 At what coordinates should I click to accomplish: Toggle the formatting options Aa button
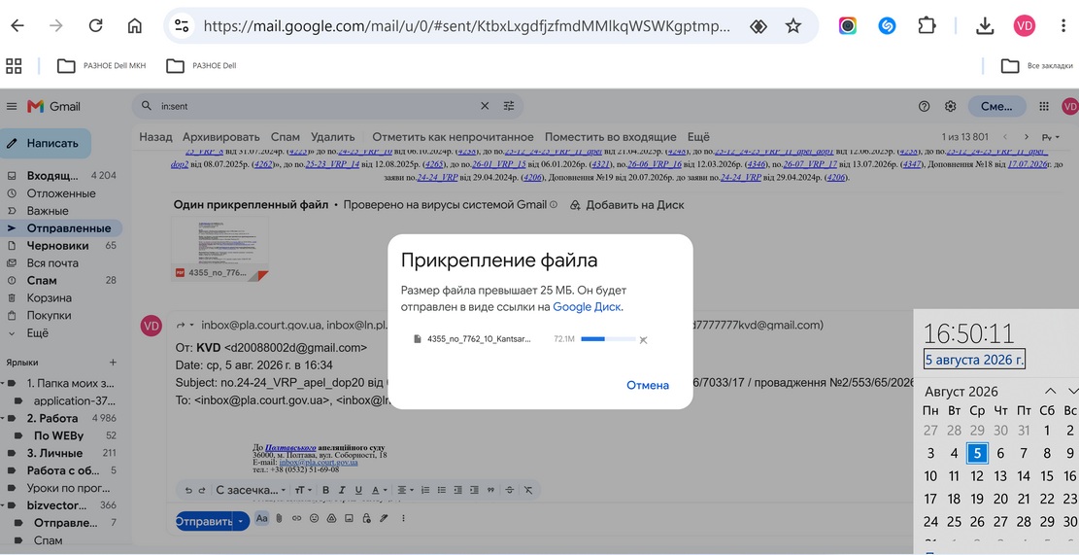click(x=261, y=518)
